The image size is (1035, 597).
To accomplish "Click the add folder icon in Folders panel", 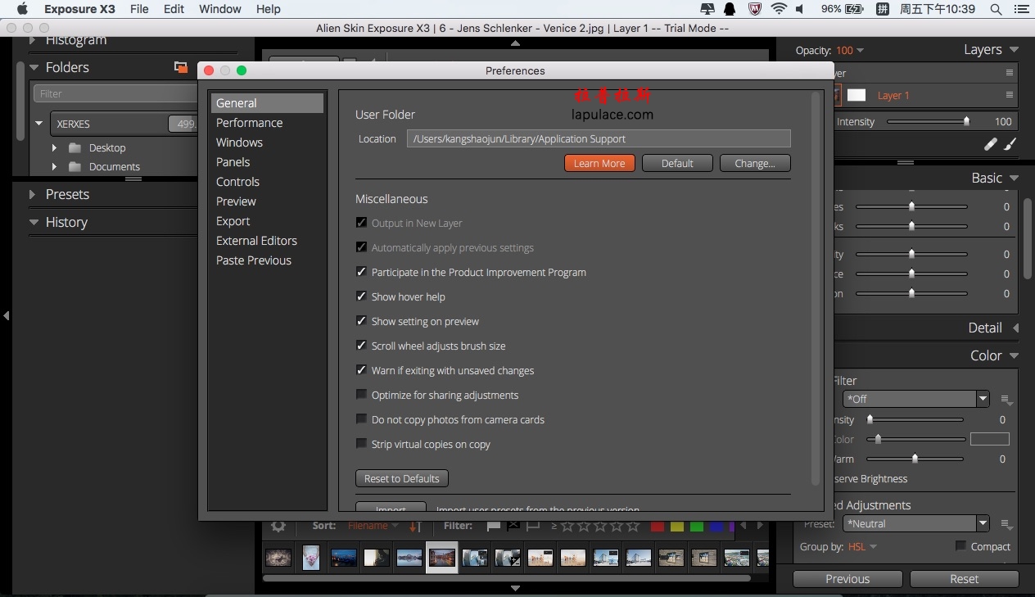I will click(181, 67).
